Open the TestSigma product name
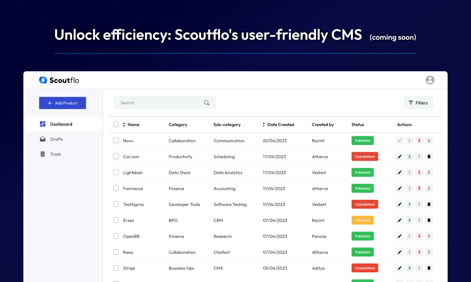The image size is (471, 282). (x=133, y=204)
